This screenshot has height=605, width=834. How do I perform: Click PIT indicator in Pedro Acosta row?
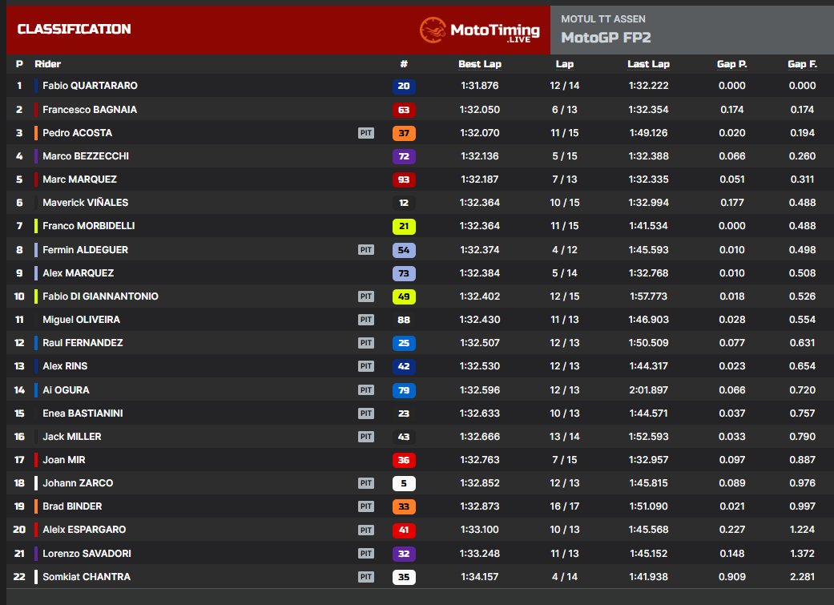coord(366,133)
